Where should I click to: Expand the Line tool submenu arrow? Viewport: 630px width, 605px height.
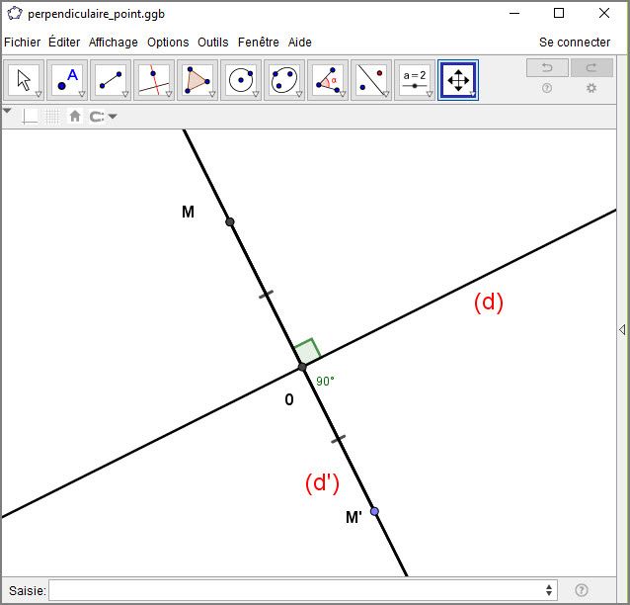125,94
